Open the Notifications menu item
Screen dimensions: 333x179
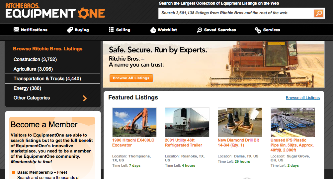click(30, 30)
